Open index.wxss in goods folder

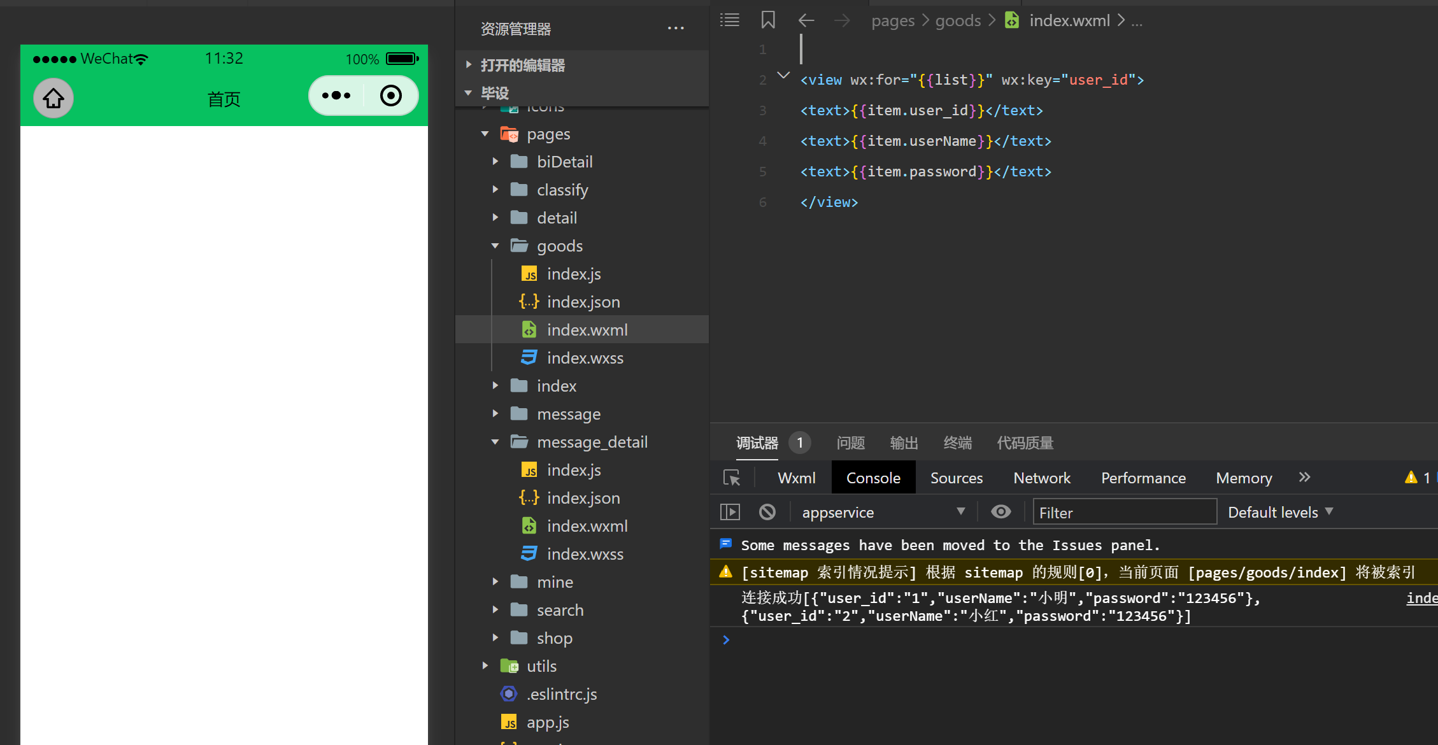(585, 358)
